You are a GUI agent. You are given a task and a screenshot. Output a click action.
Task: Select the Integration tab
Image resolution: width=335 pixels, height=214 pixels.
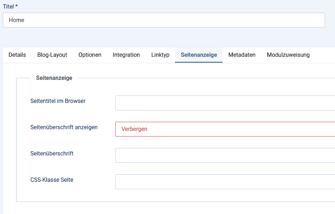pos(126,55)
